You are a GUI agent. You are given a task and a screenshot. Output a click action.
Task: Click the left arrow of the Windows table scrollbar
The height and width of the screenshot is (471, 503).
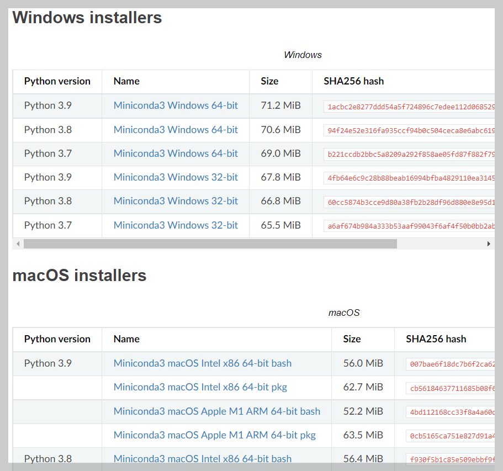[x=18, y=244]
